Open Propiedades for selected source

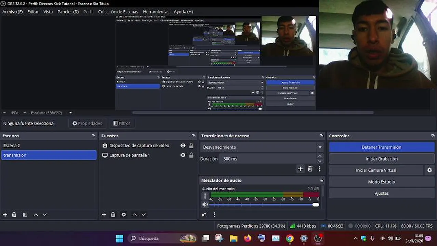[x=87, y=123]
